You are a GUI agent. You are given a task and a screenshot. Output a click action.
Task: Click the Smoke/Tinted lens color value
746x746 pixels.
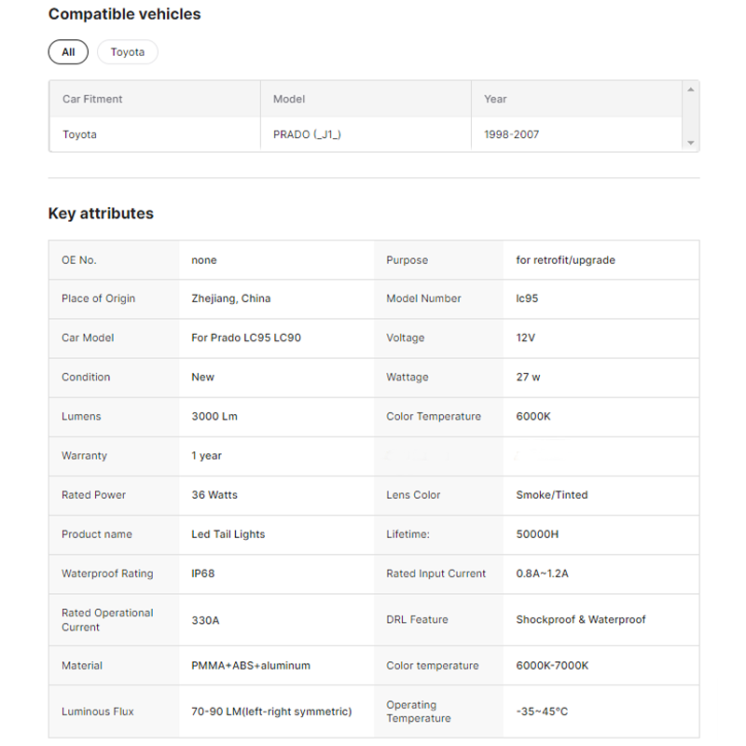[551, 495]
